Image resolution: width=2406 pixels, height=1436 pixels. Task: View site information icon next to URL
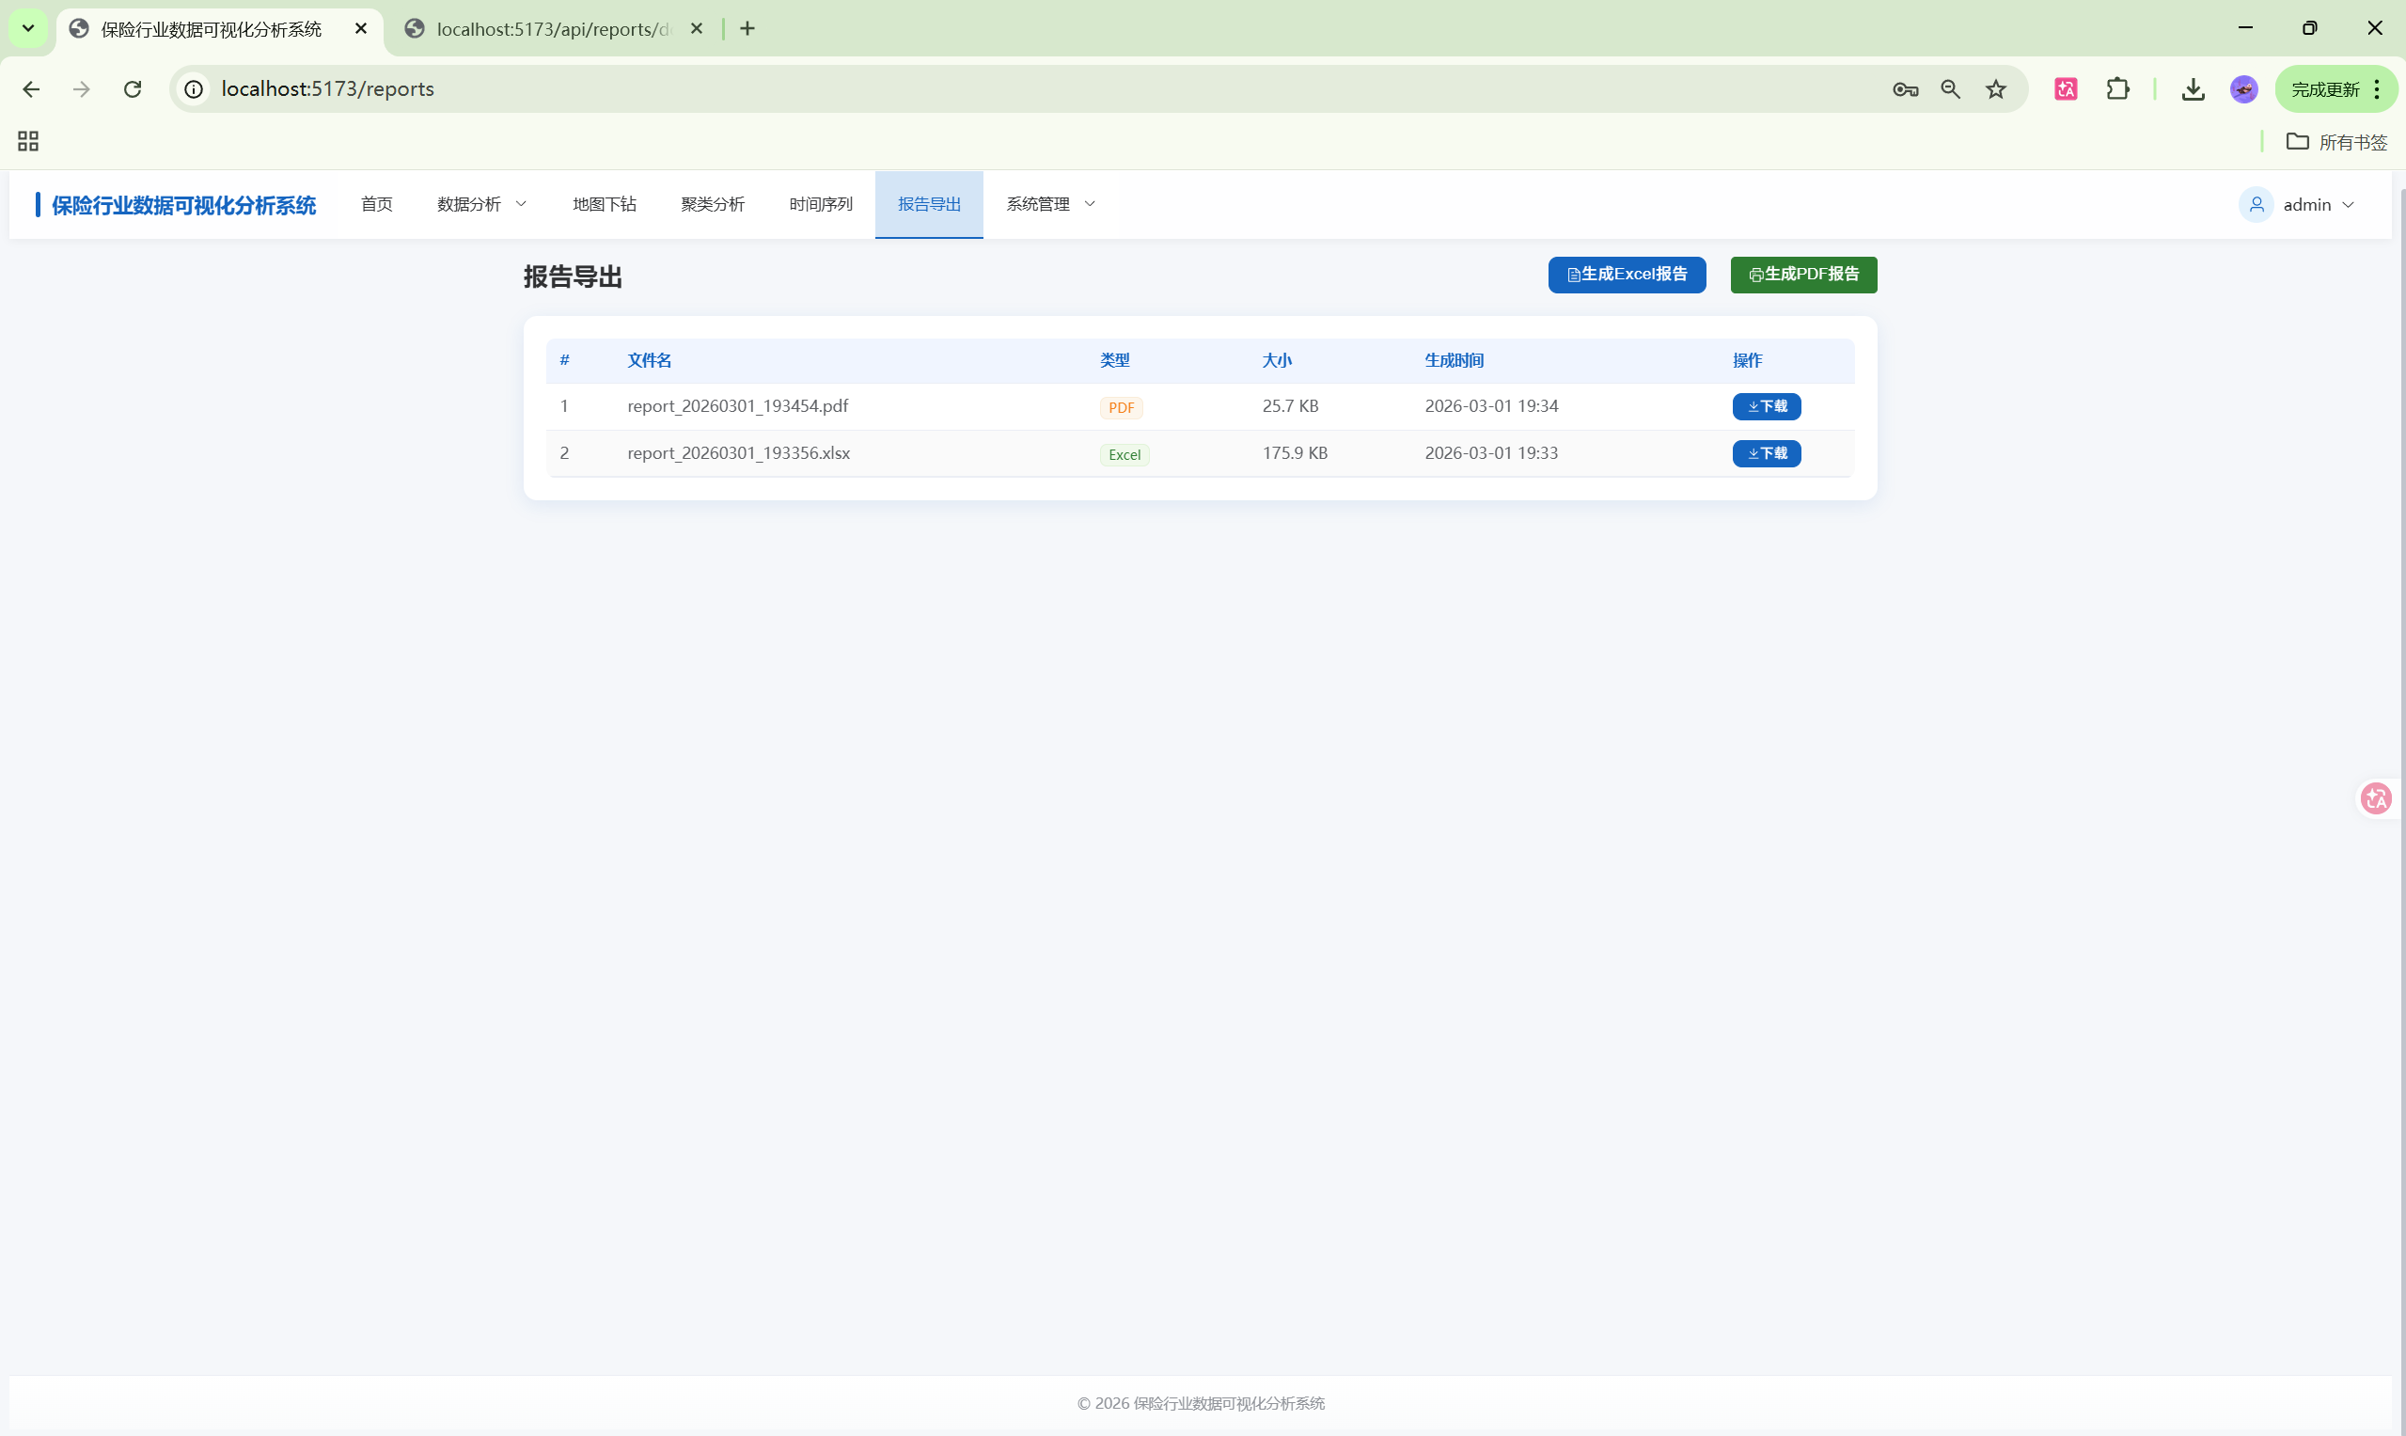[x=195, y=89]
